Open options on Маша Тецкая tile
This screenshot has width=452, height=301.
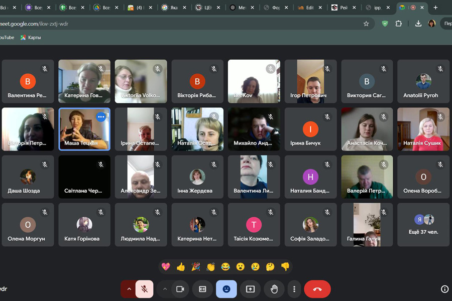tap(101, 117)
